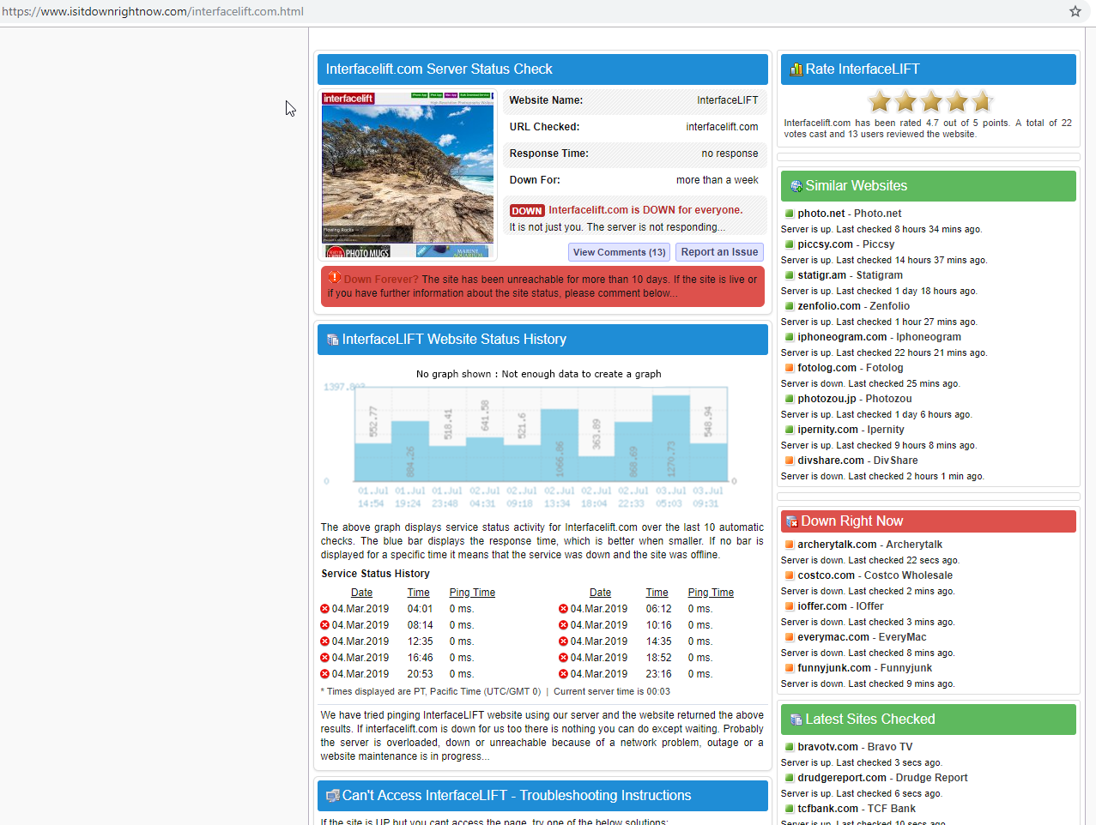Click the third rating star
The image size is (1096, 825).
931,101
